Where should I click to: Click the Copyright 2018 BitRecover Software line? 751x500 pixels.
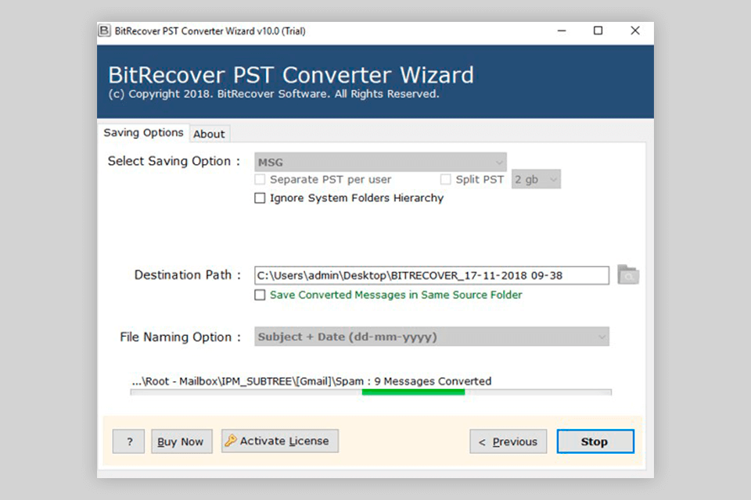pyautogui.click(x=274, y=94)
